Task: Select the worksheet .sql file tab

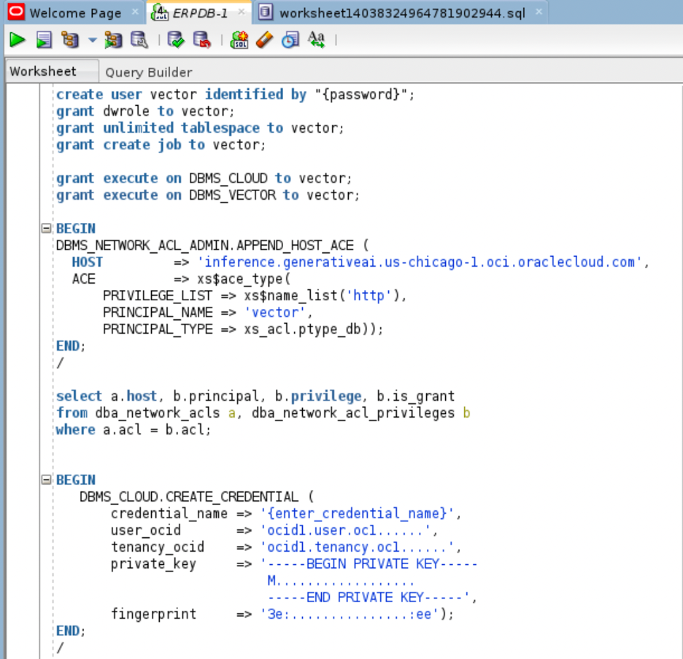Action: [401, 13]
